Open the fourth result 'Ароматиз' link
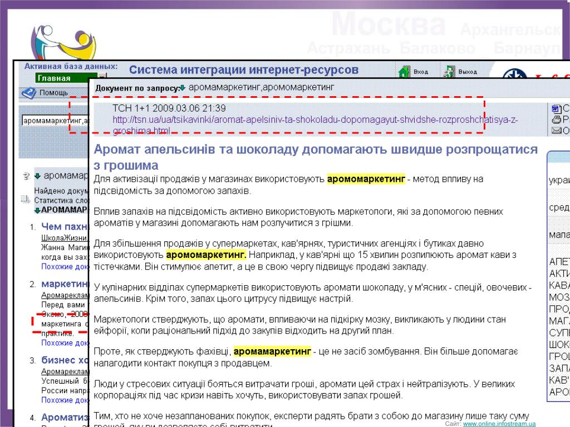The image size is (570, 427). pos(65,417)
